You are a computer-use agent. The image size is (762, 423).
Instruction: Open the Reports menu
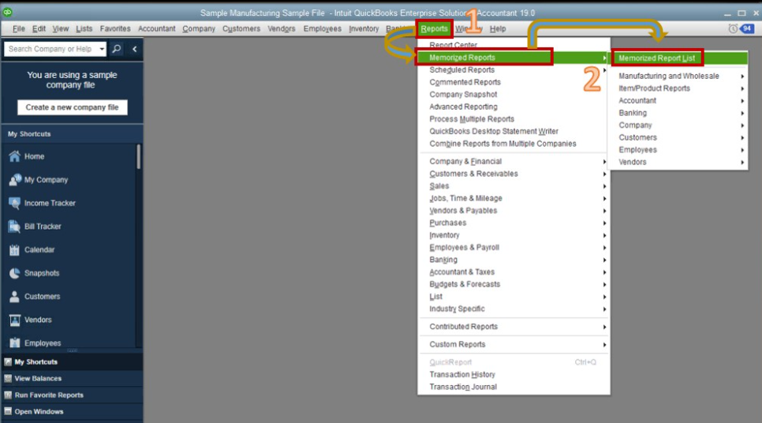tap(434, 28)
